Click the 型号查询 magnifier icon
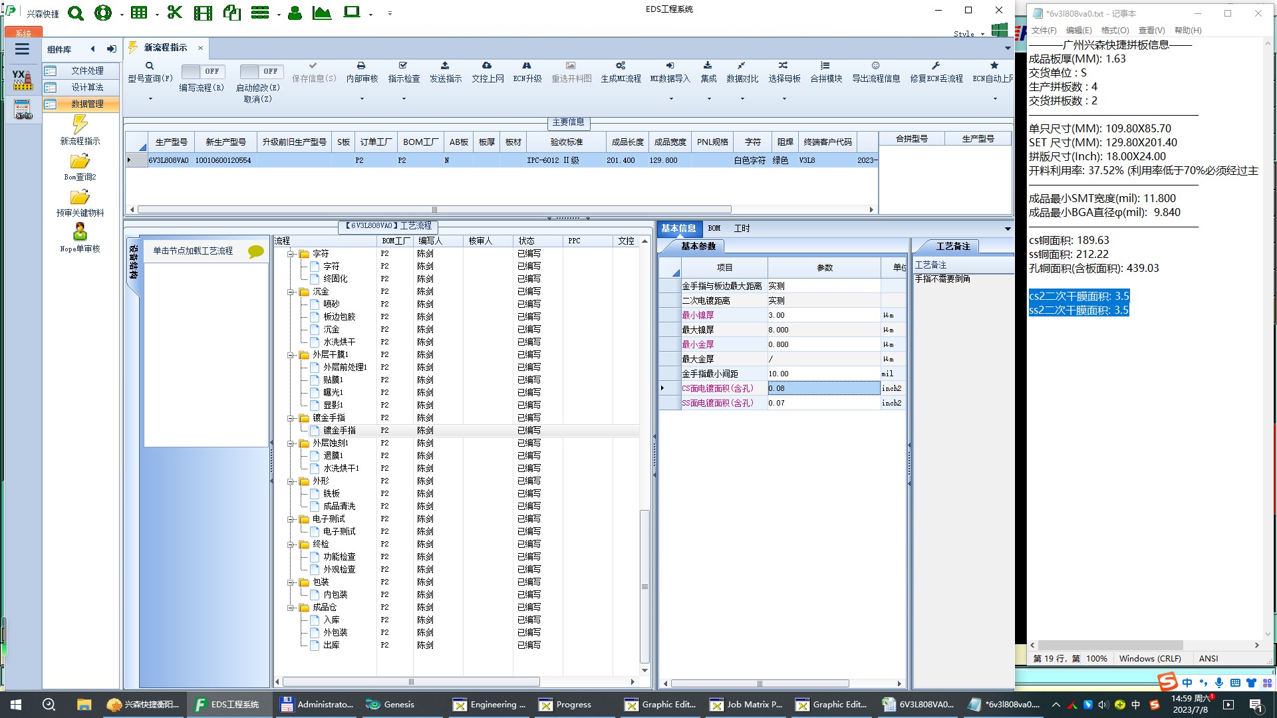This screenshot has height=718, width=1277. (150, 66)
